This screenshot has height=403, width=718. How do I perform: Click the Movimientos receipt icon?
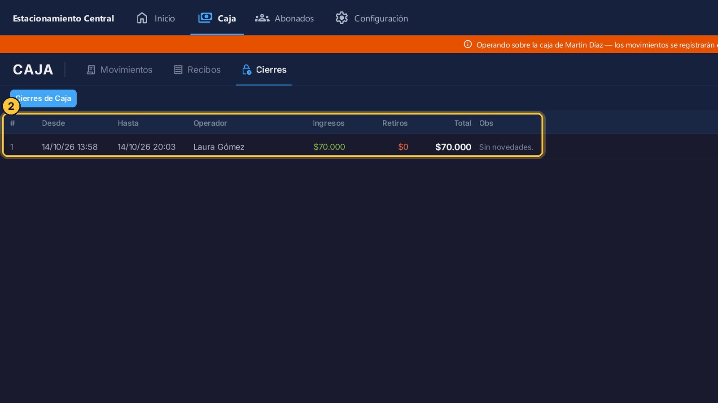[91, 70]
